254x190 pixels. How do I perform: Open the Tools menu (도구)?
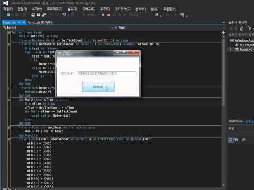[x=105, y=9]
